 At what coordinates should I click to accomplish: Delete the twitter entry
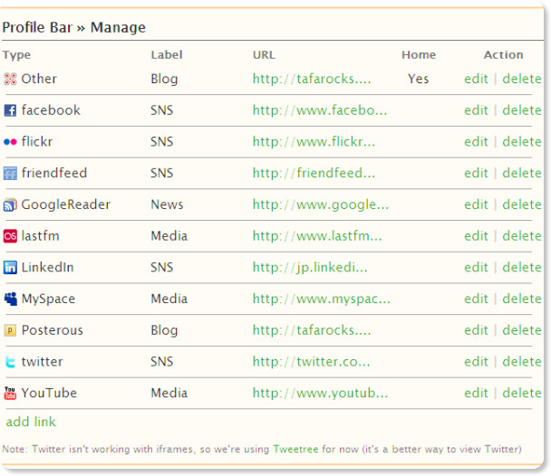pos(522,362)
